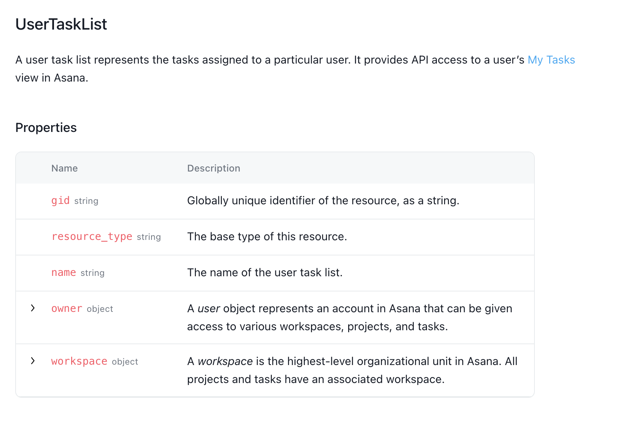This screenshot has width=626, height=443.
Task: Click "The name of the user task list" text
Action: 265,273
